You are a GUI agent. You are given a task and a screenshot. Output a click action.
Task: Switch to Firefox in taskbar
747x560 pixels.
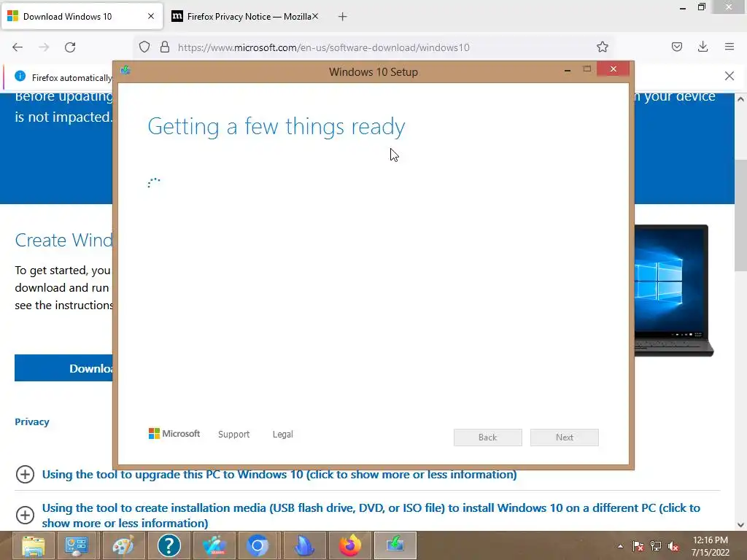click(x=350, y=545)
